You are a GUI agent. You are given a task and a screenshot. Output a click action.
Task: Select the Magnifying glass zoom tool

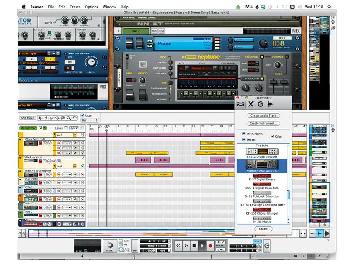coord(68,118)
